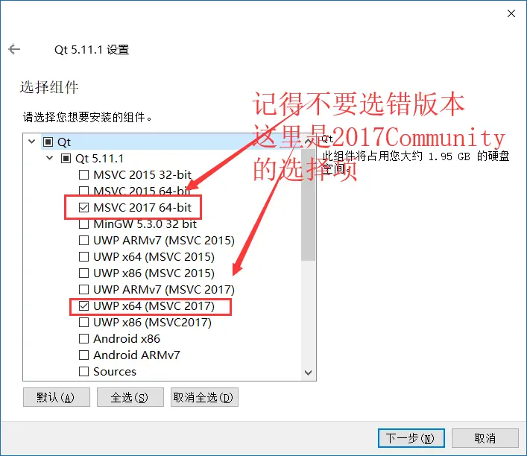Go back using the left arrow icon
Image resolution: width=527 pixels, height=456 pixels.
click(14, 49)
